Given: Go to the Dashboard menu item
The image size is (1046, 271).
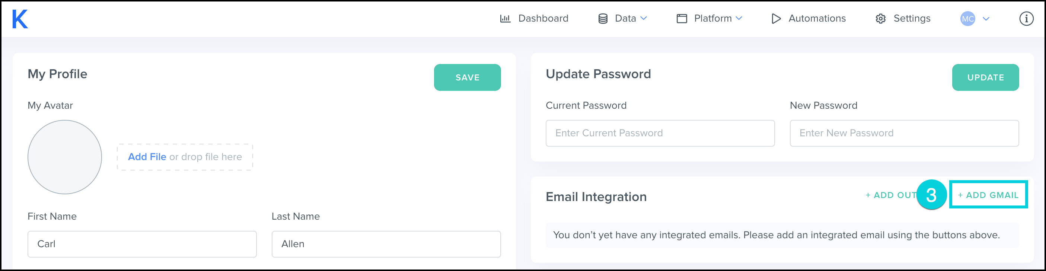Looking at the screenshot, I should [543, 18].
